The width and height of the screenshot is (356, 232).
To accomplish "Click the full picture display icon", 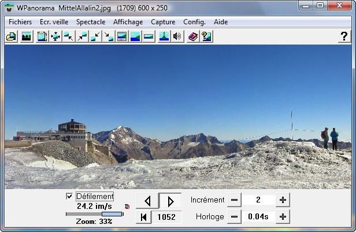I will coord(135,36).
